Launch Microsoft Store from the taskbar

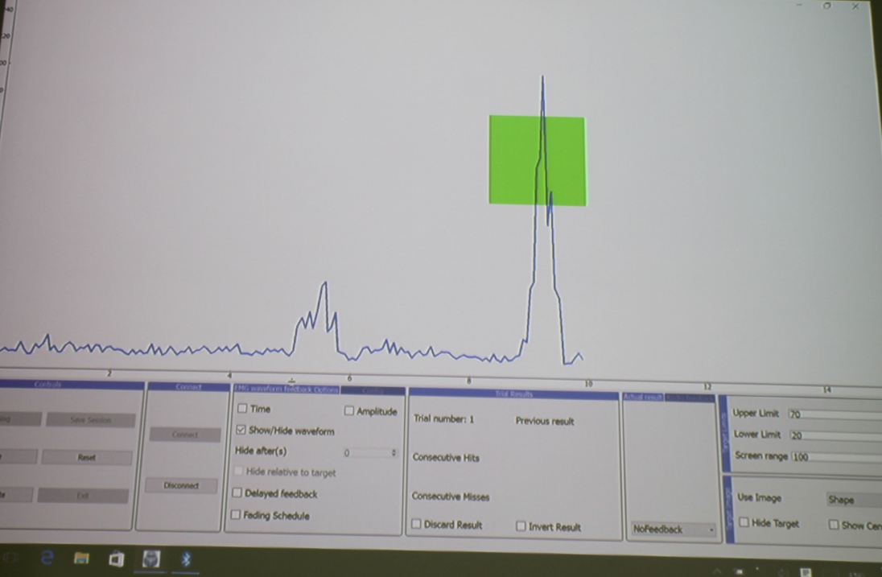(116, 558)
